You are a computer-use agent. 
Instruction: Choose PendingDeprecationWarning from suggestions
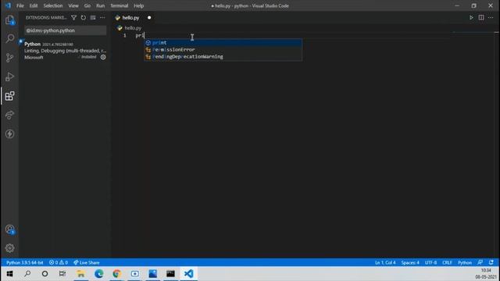tap(223, 57)
